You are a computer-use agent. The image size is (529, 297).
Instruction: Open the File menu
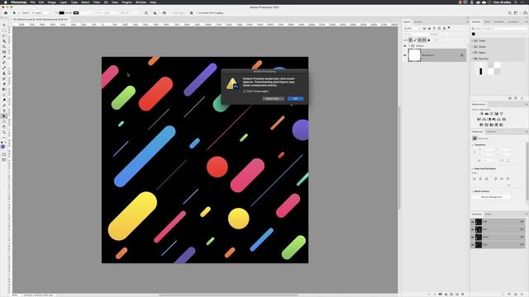(x=33, y=2)
